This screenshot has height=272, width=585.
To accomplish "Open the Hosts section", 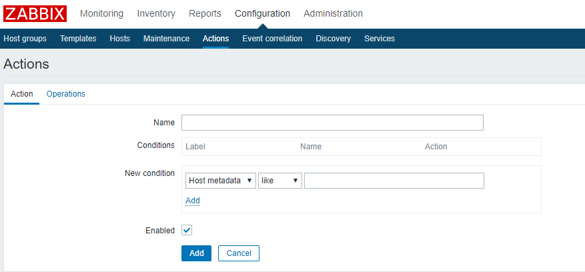I will 120,39.
